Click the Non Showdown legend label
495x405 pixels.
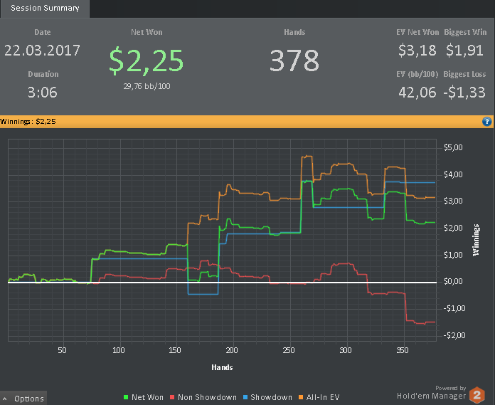pos(207,397)
